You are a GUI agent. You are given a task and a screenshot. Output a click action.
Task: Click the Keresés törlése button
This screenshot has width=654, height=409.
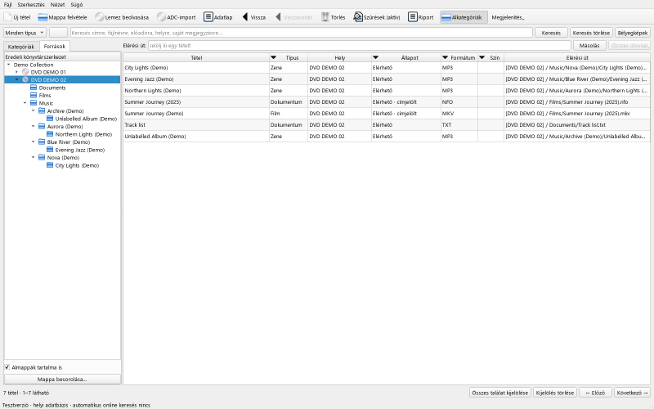point(591,33)
